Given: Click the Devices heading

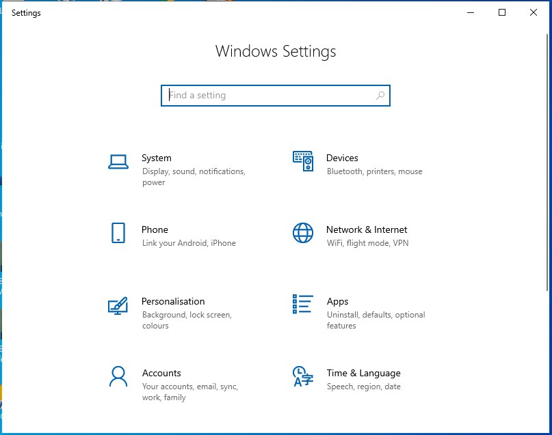Looking at the screenshot, I should (342, 158).
